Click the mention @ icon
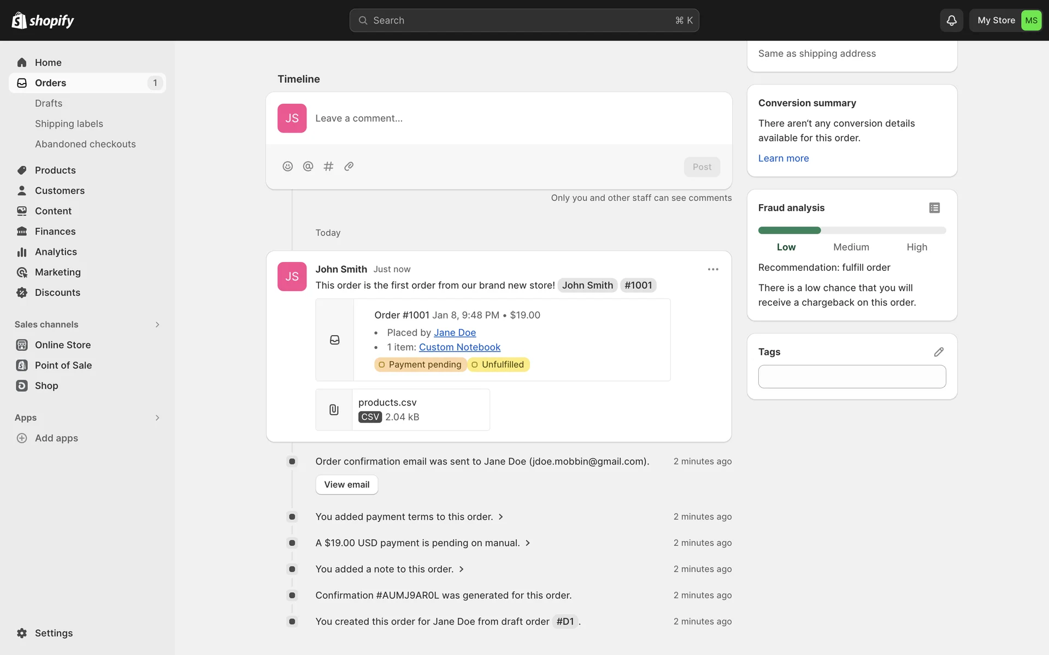Image resolution: width=1049 pixels, height=655 pixels. pos(308,166)
